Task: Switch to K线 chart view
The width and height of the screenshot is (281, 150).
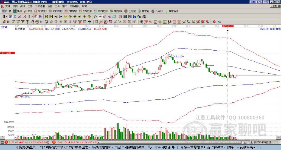Action: tap(28, 11)
